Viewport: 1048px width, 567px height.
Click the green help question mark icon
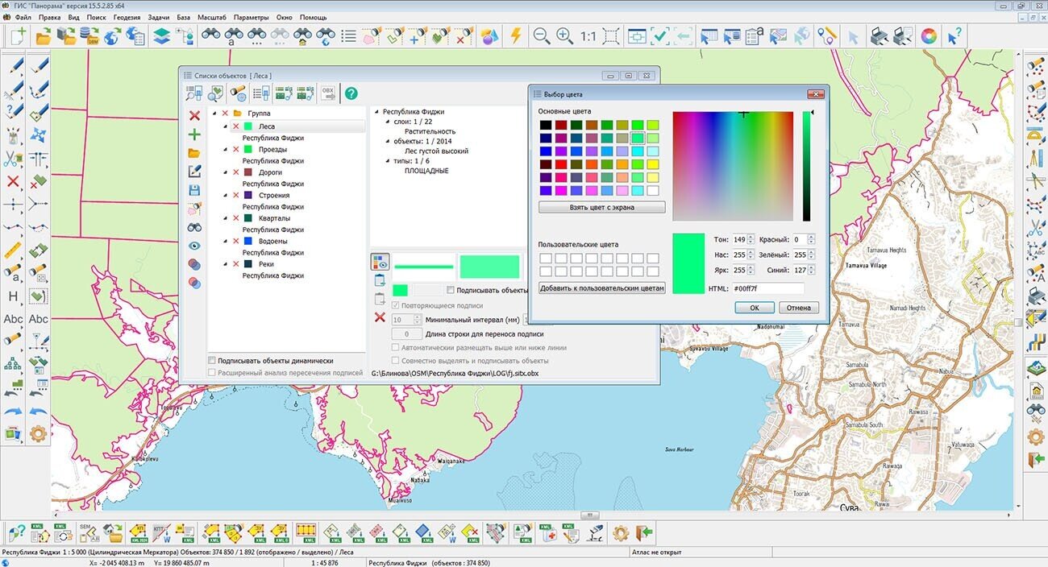point(351,93)
